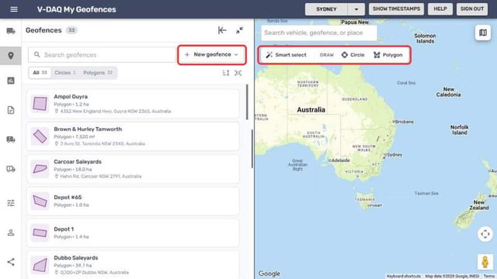The height and width of the screenshot is (279, 497).
Task: Click the Brown & Hurley Tamworth title
Action: tap(88, 129)
